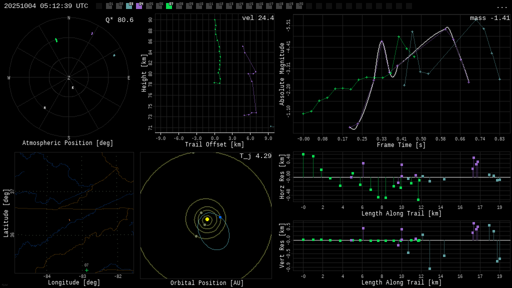Click the Q* 80.6 value label

click(119, 20)
